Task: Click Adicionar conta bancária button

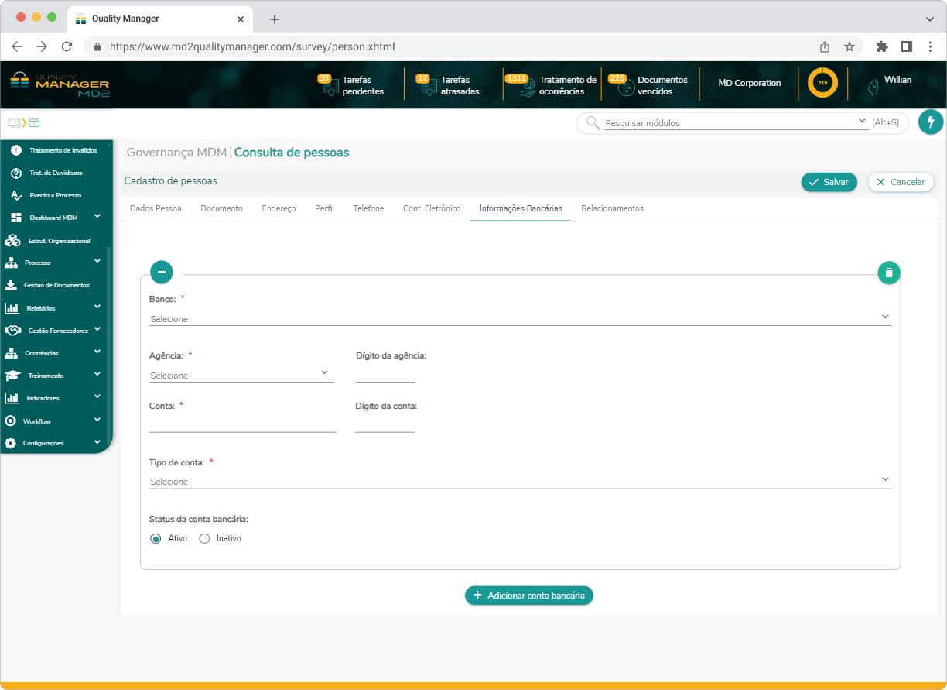Action: [x=529, y=596]
